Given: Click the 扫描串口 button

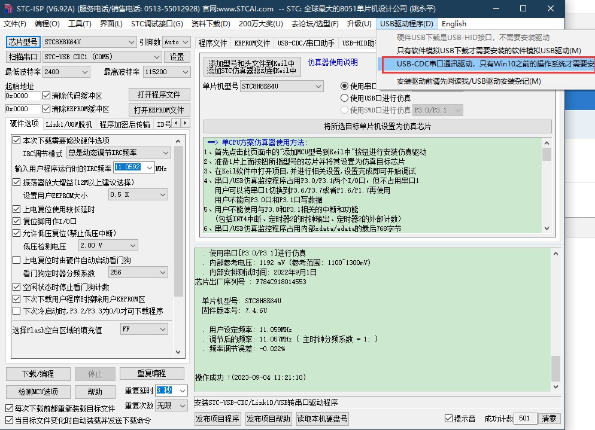Looking at the screenshot, I should pyautogui.click(x=23, y=57).
